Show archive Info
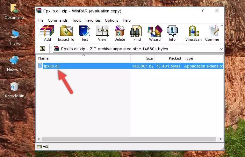Screen dimensions: 245x157 pyautogui.click(x=172, y=33)
